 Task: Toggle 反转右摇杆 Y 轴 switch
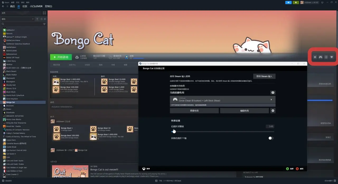(x=271, y=138)
